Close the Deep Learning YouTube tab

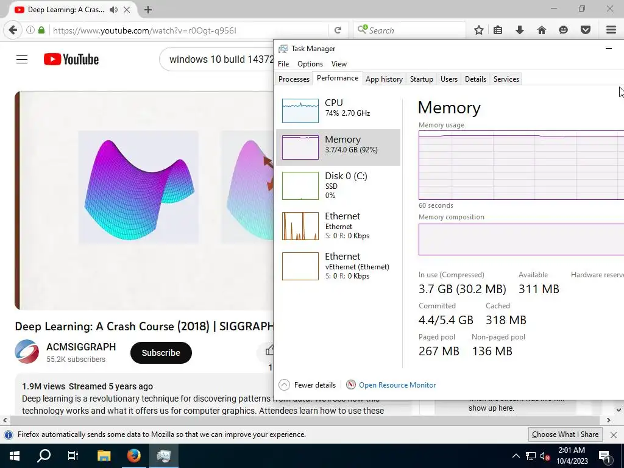tap(127, 10)
